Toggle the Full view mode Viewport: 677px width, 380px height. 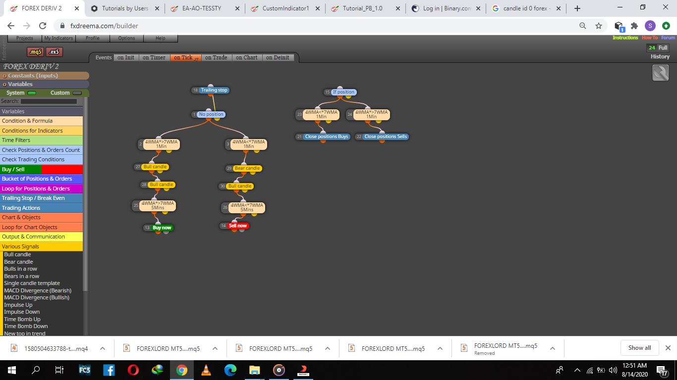click(663, 47)
